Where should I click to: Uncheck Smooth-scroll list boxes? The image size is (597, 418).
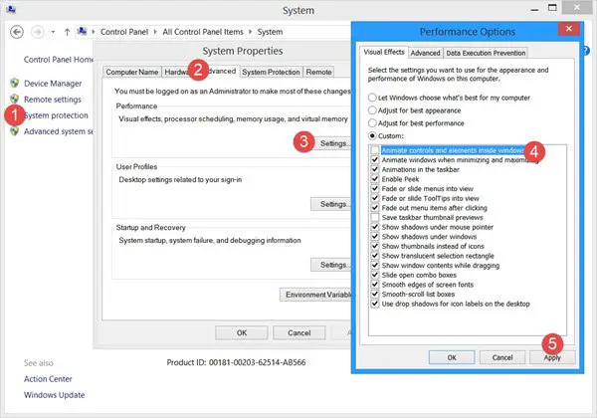[375, 294]
